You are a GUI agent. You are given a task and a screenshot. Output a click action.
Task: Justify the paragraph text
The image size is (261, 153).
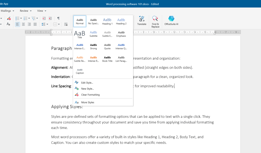coord(34,24)
